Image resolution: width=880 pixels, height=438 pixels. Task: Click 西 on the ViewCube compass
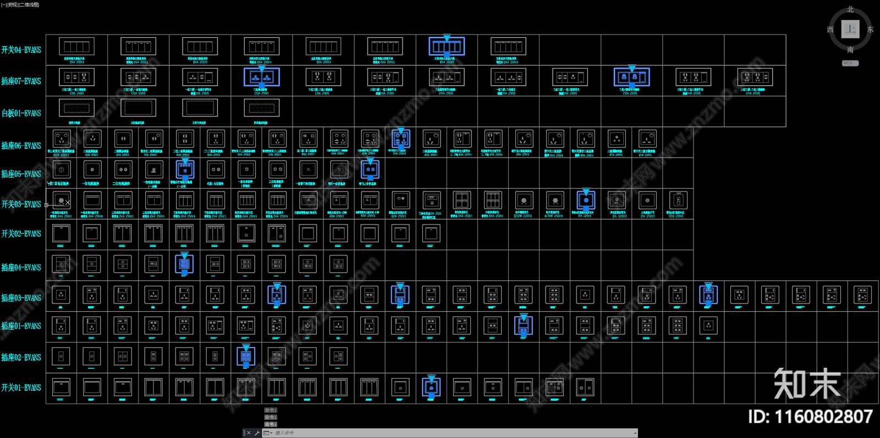pos(831,30)
